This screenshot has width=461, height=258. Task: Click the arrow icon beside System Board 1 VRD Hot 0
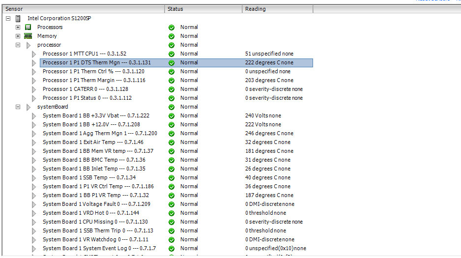[x=34, y=213]
